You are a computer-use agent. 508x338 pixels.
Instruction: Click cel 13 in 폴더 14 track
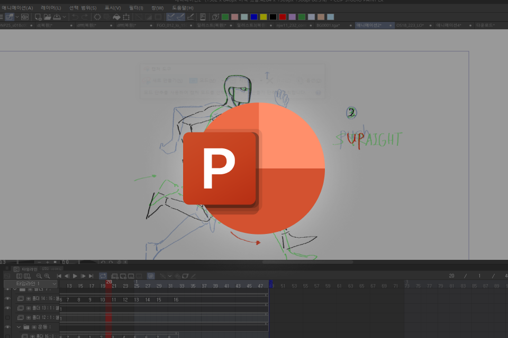(x=137, y=300)
